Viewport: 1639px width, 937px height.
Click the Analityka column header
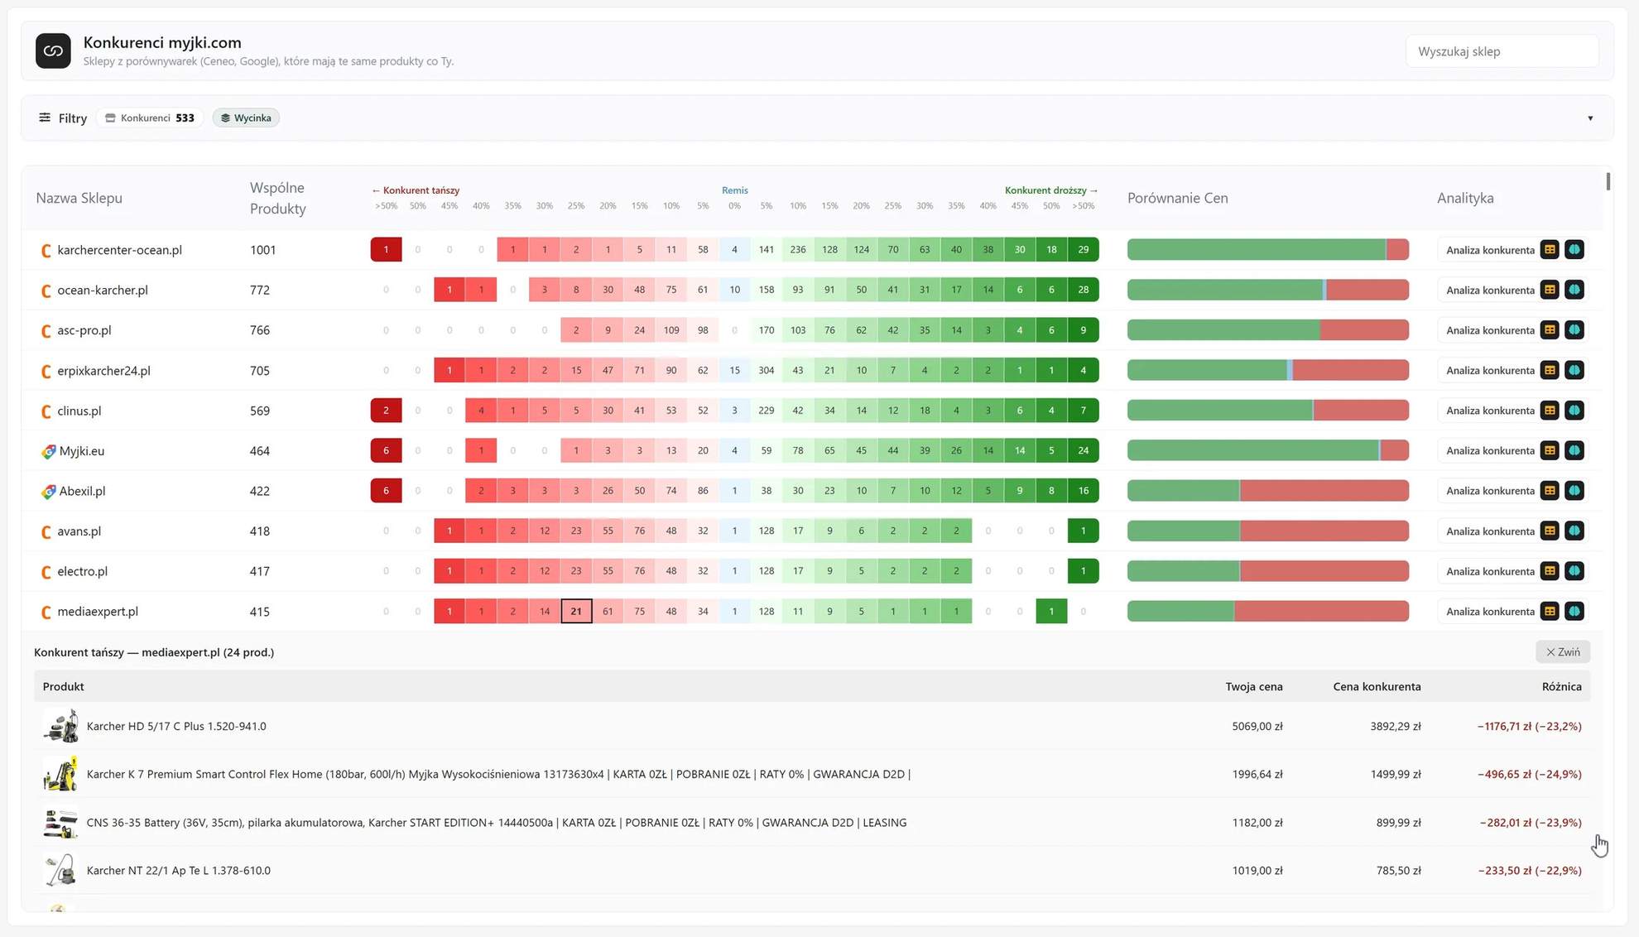(x=1465, y=198)
